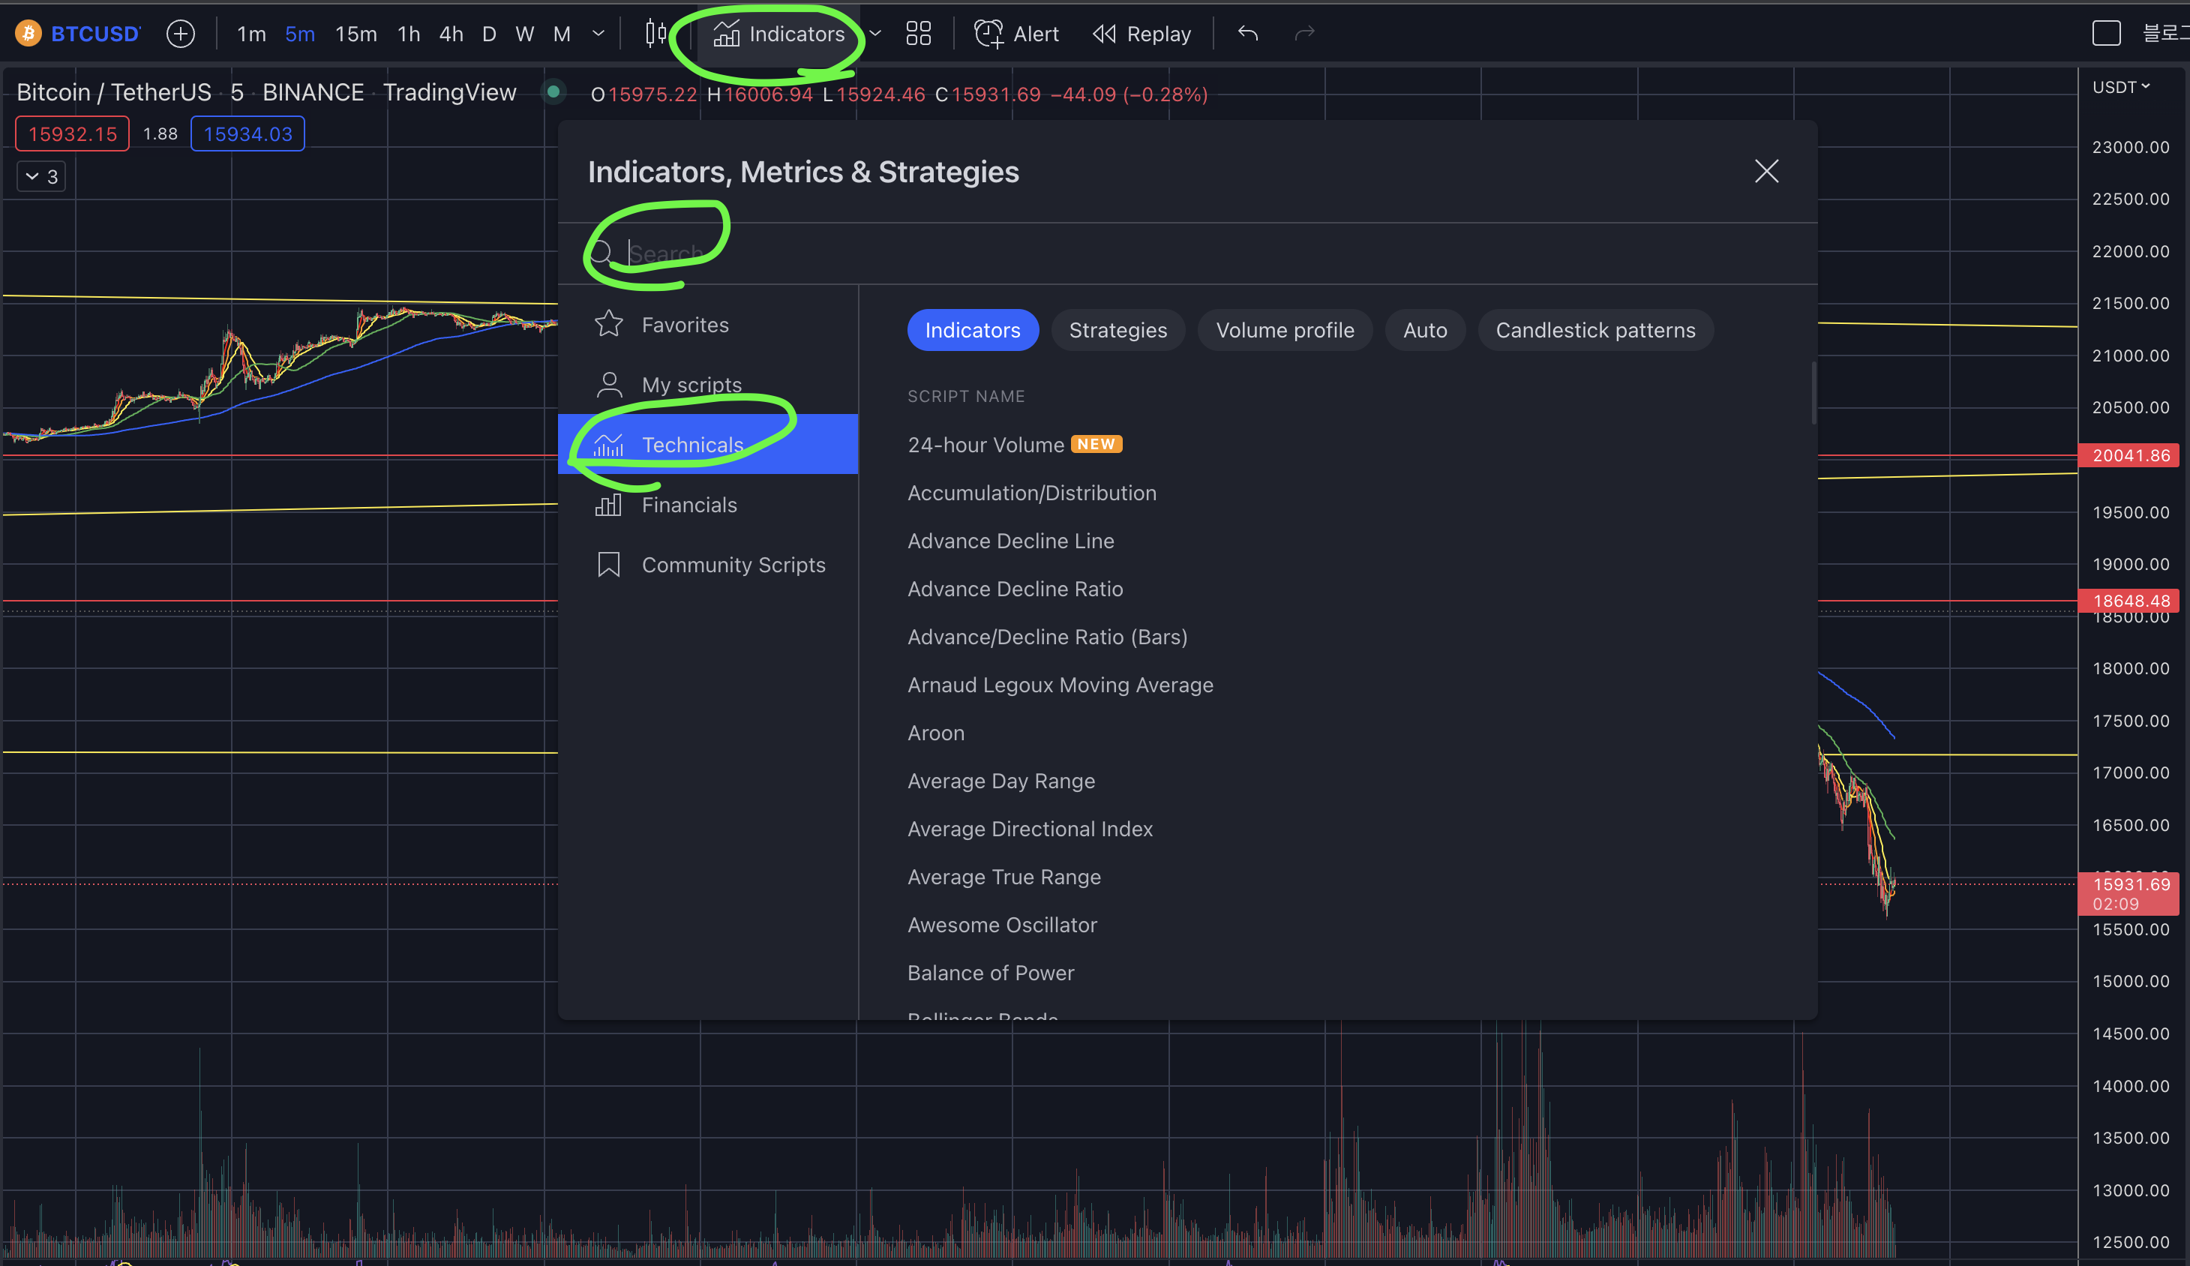The image size is (2190, 1266).
Task: Open the USDT currency dropdown
Action: coord(2120,87)
